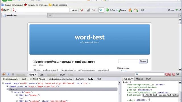Open the Макет side panel tab
Screen dimensions: 182x102
point(139,79)
